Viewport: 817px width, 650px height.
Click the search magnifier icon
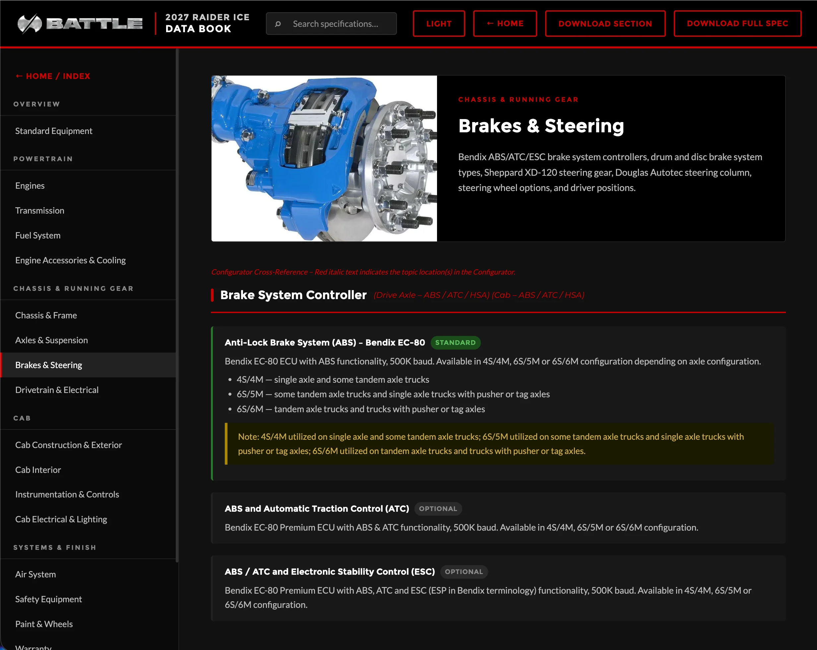(278, 24)
